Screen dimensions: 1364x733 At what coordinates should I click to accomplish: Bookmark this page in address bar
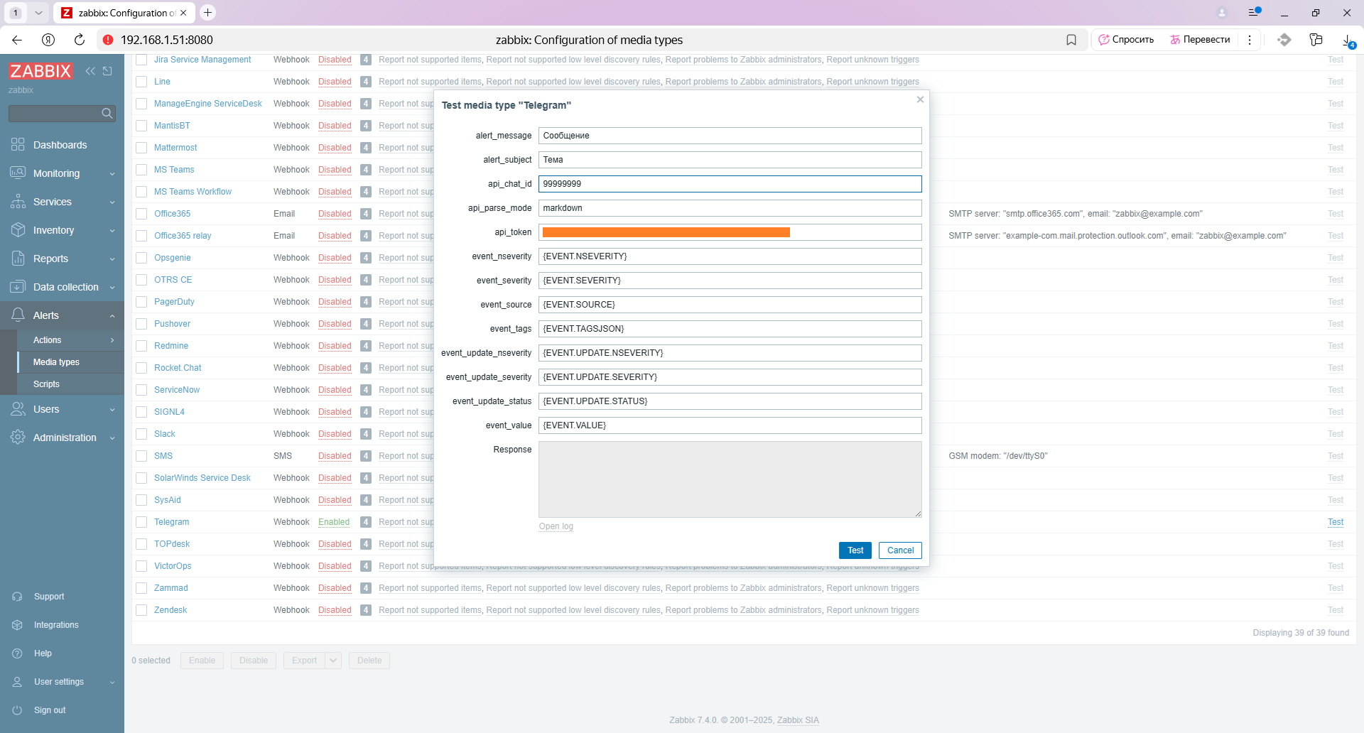click(x=1071, y=40)
